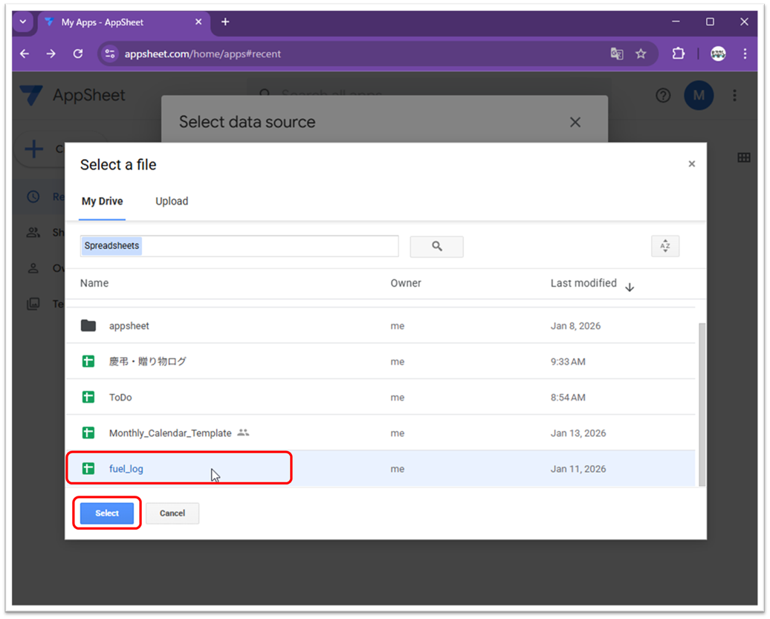Switch to the Upload tab
Screen dimensions: 770x619
coord(172,201)
